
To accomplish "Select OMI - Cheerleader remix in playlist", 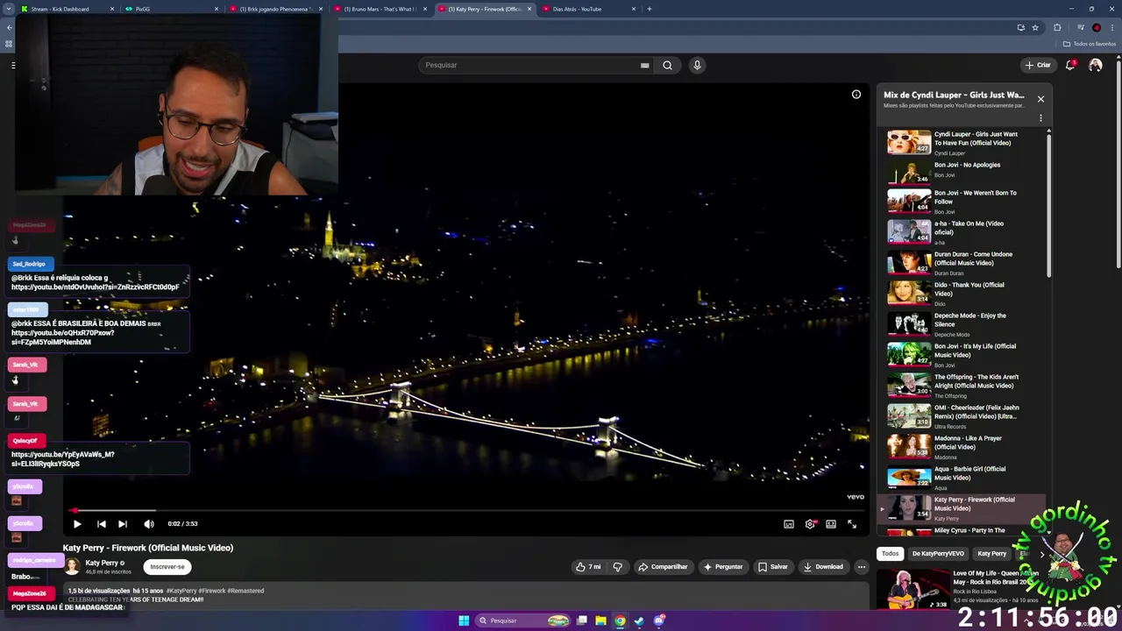I will [x=964, y=416].
